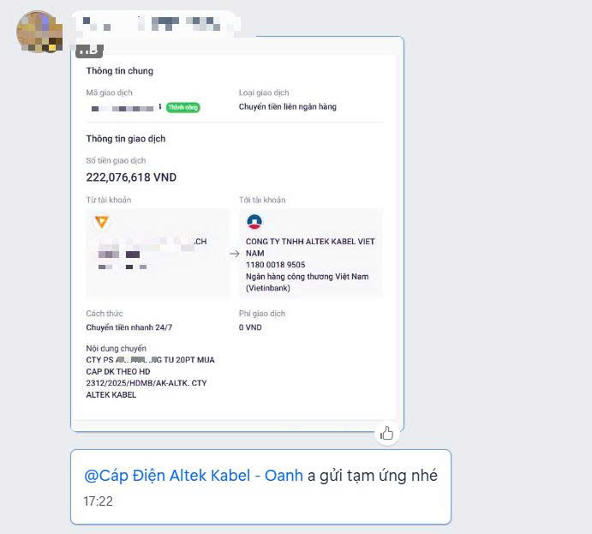Click the 17:22 message timestamp
592x534 pixels.
coord(99,501)
